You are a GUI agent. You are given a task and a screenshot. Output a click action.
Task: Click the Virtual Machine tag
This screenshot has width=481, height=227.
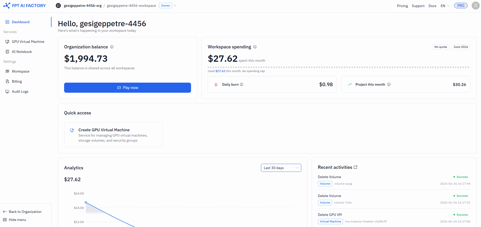(x=330, y=221)
